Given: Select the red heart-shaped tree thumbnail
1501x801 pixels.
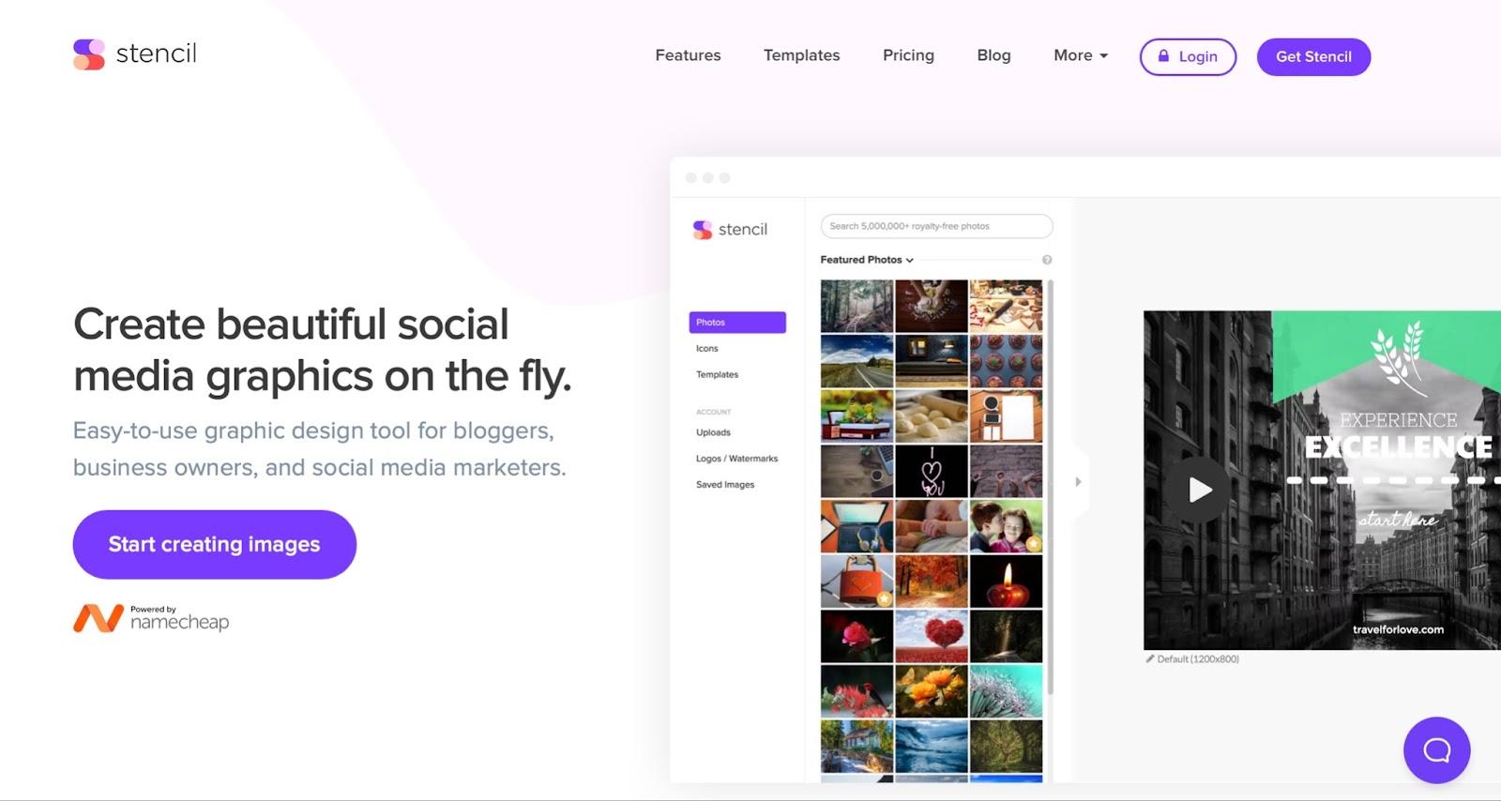Looking at the screenshot, I should (932, 636).
